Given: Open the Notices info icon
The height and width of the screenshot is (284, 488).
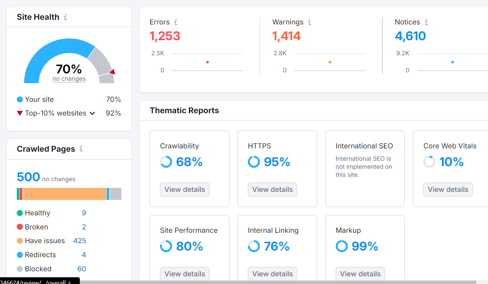Looking at the screenshot, I should click(426, 22).
